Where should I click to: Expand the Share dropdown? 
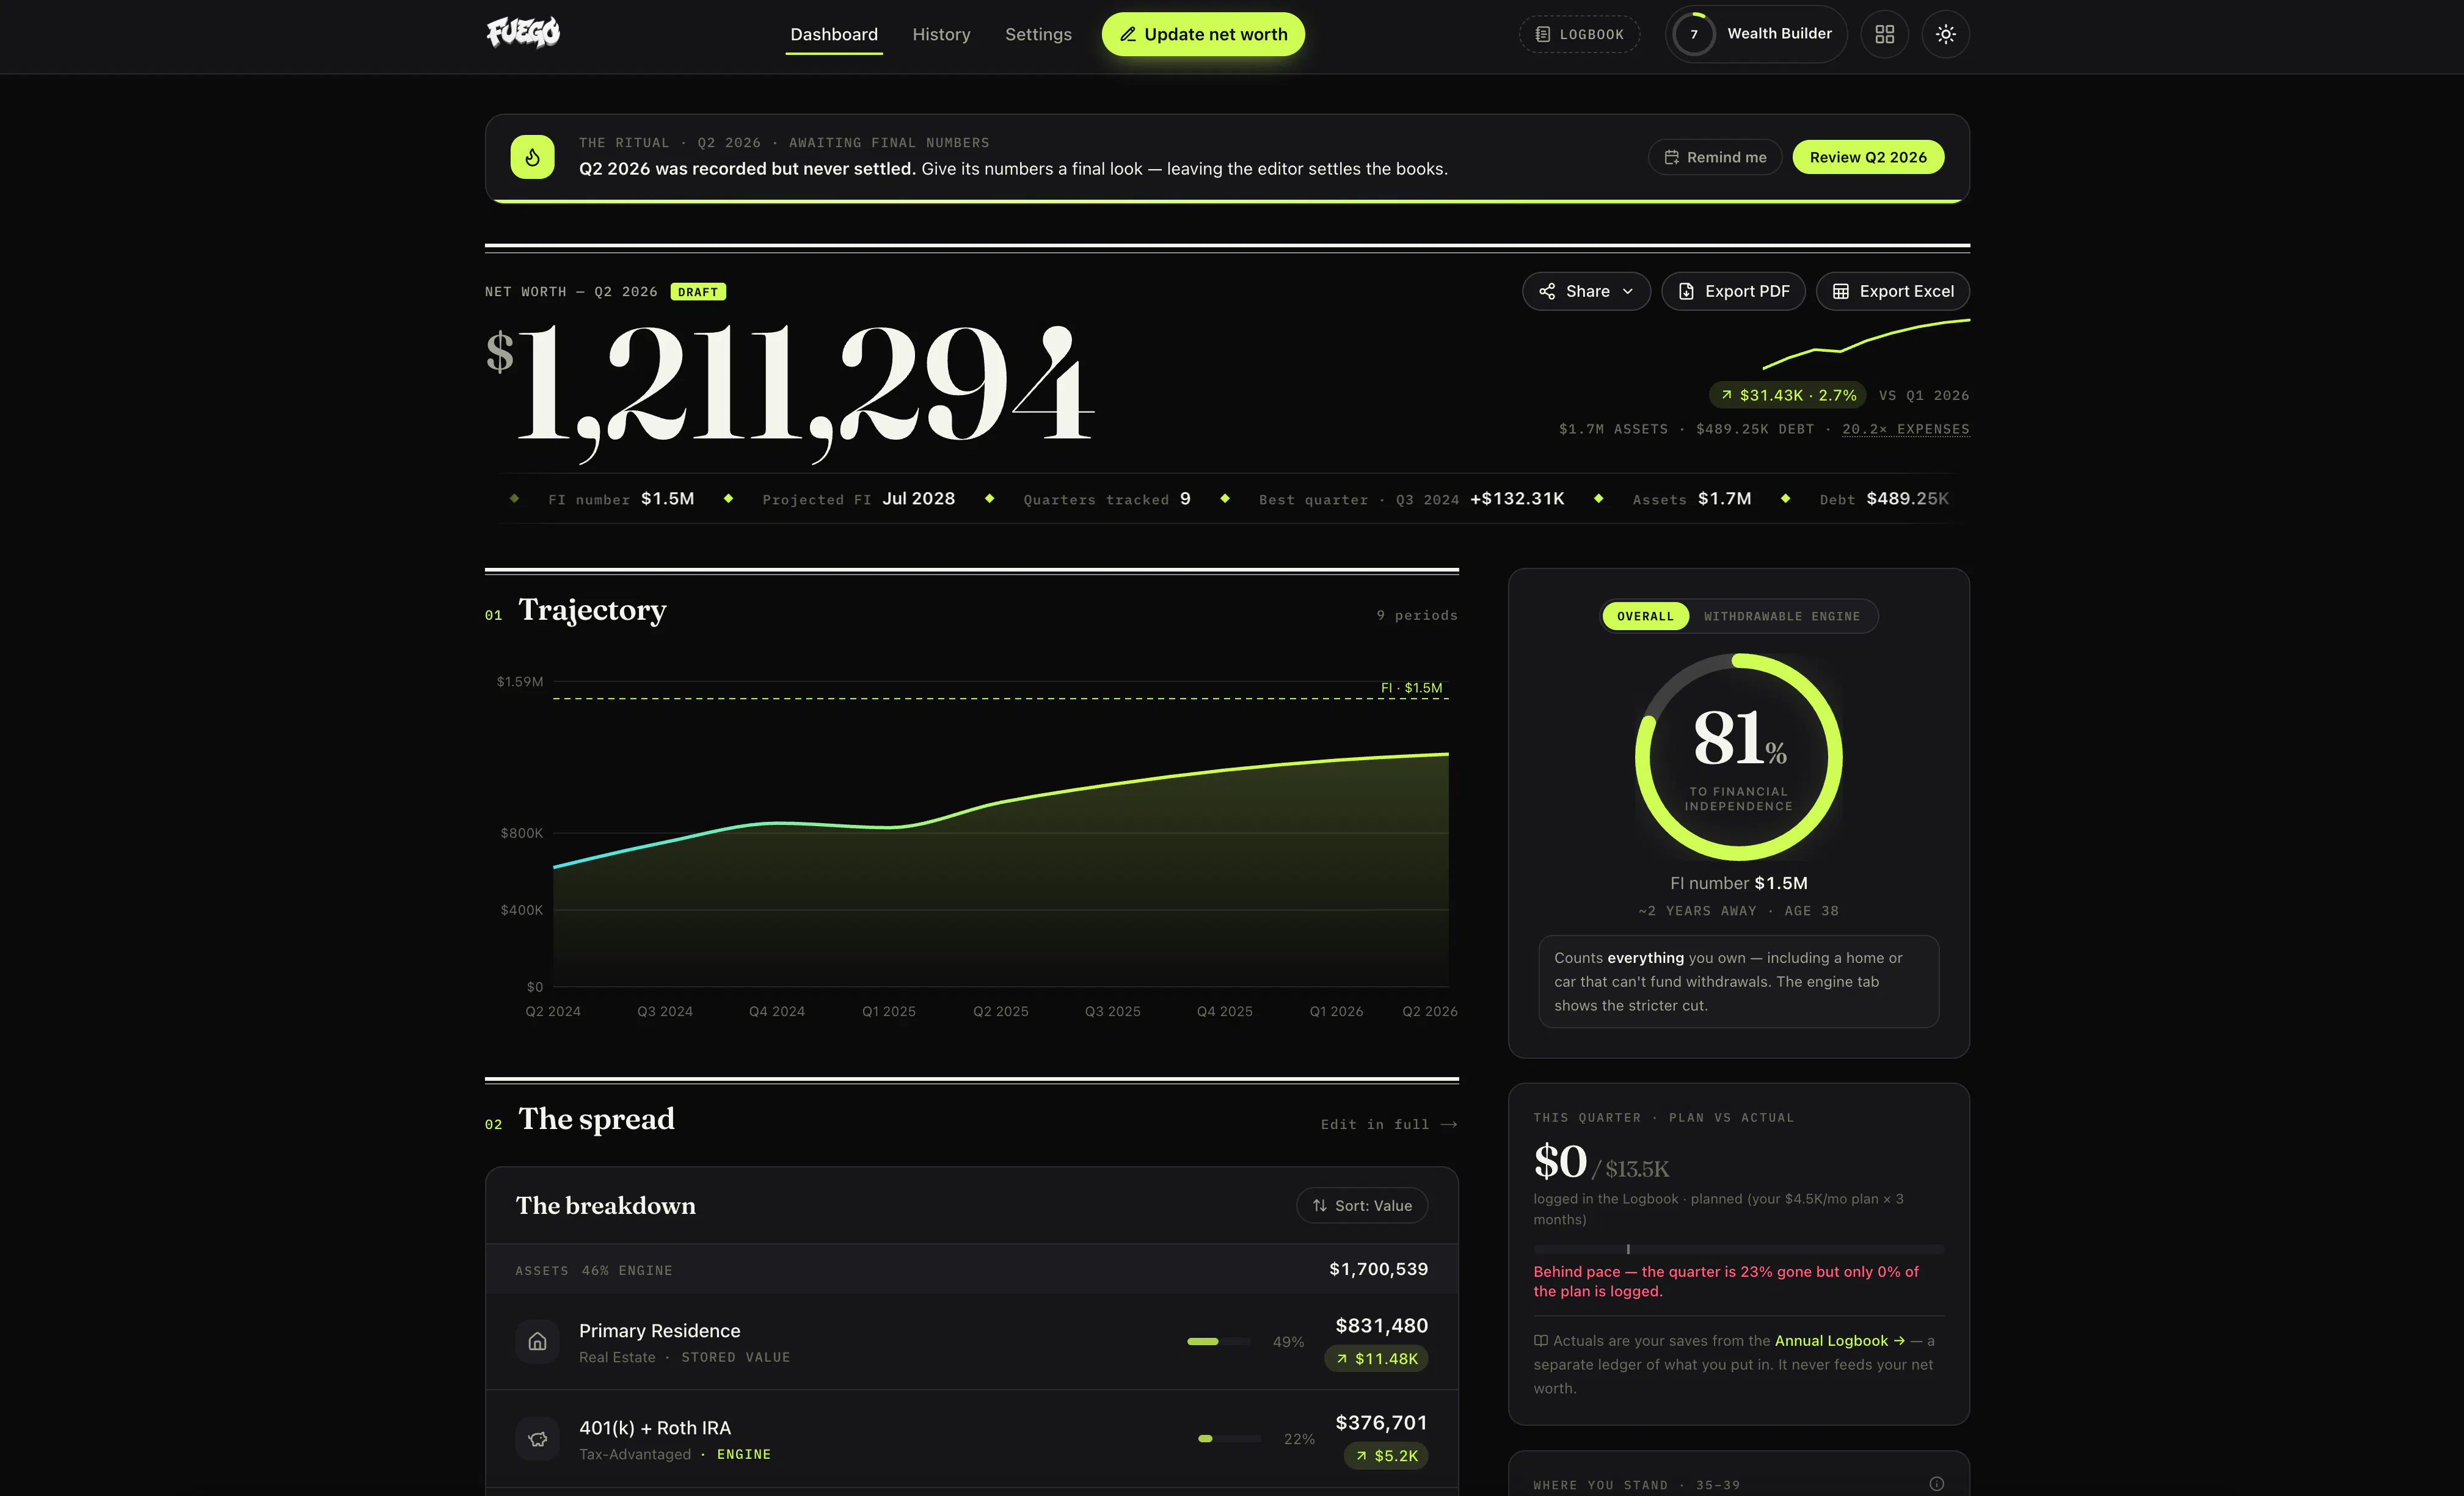1586,291
